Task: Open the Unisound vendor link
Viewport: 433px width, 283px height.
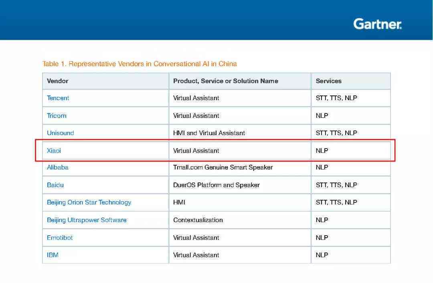Action: click(61, 133)
